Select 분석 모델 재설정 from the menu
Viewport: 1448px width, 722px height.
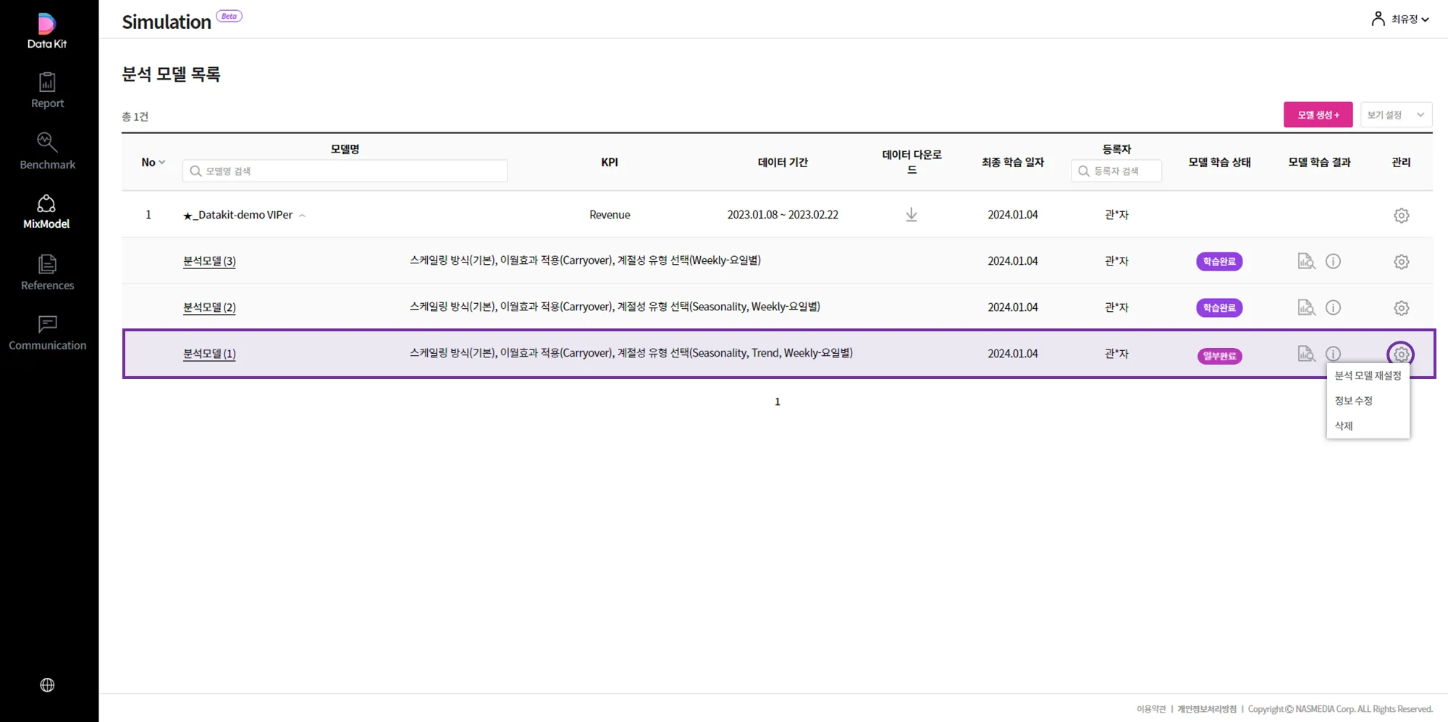click(1368, 375)
